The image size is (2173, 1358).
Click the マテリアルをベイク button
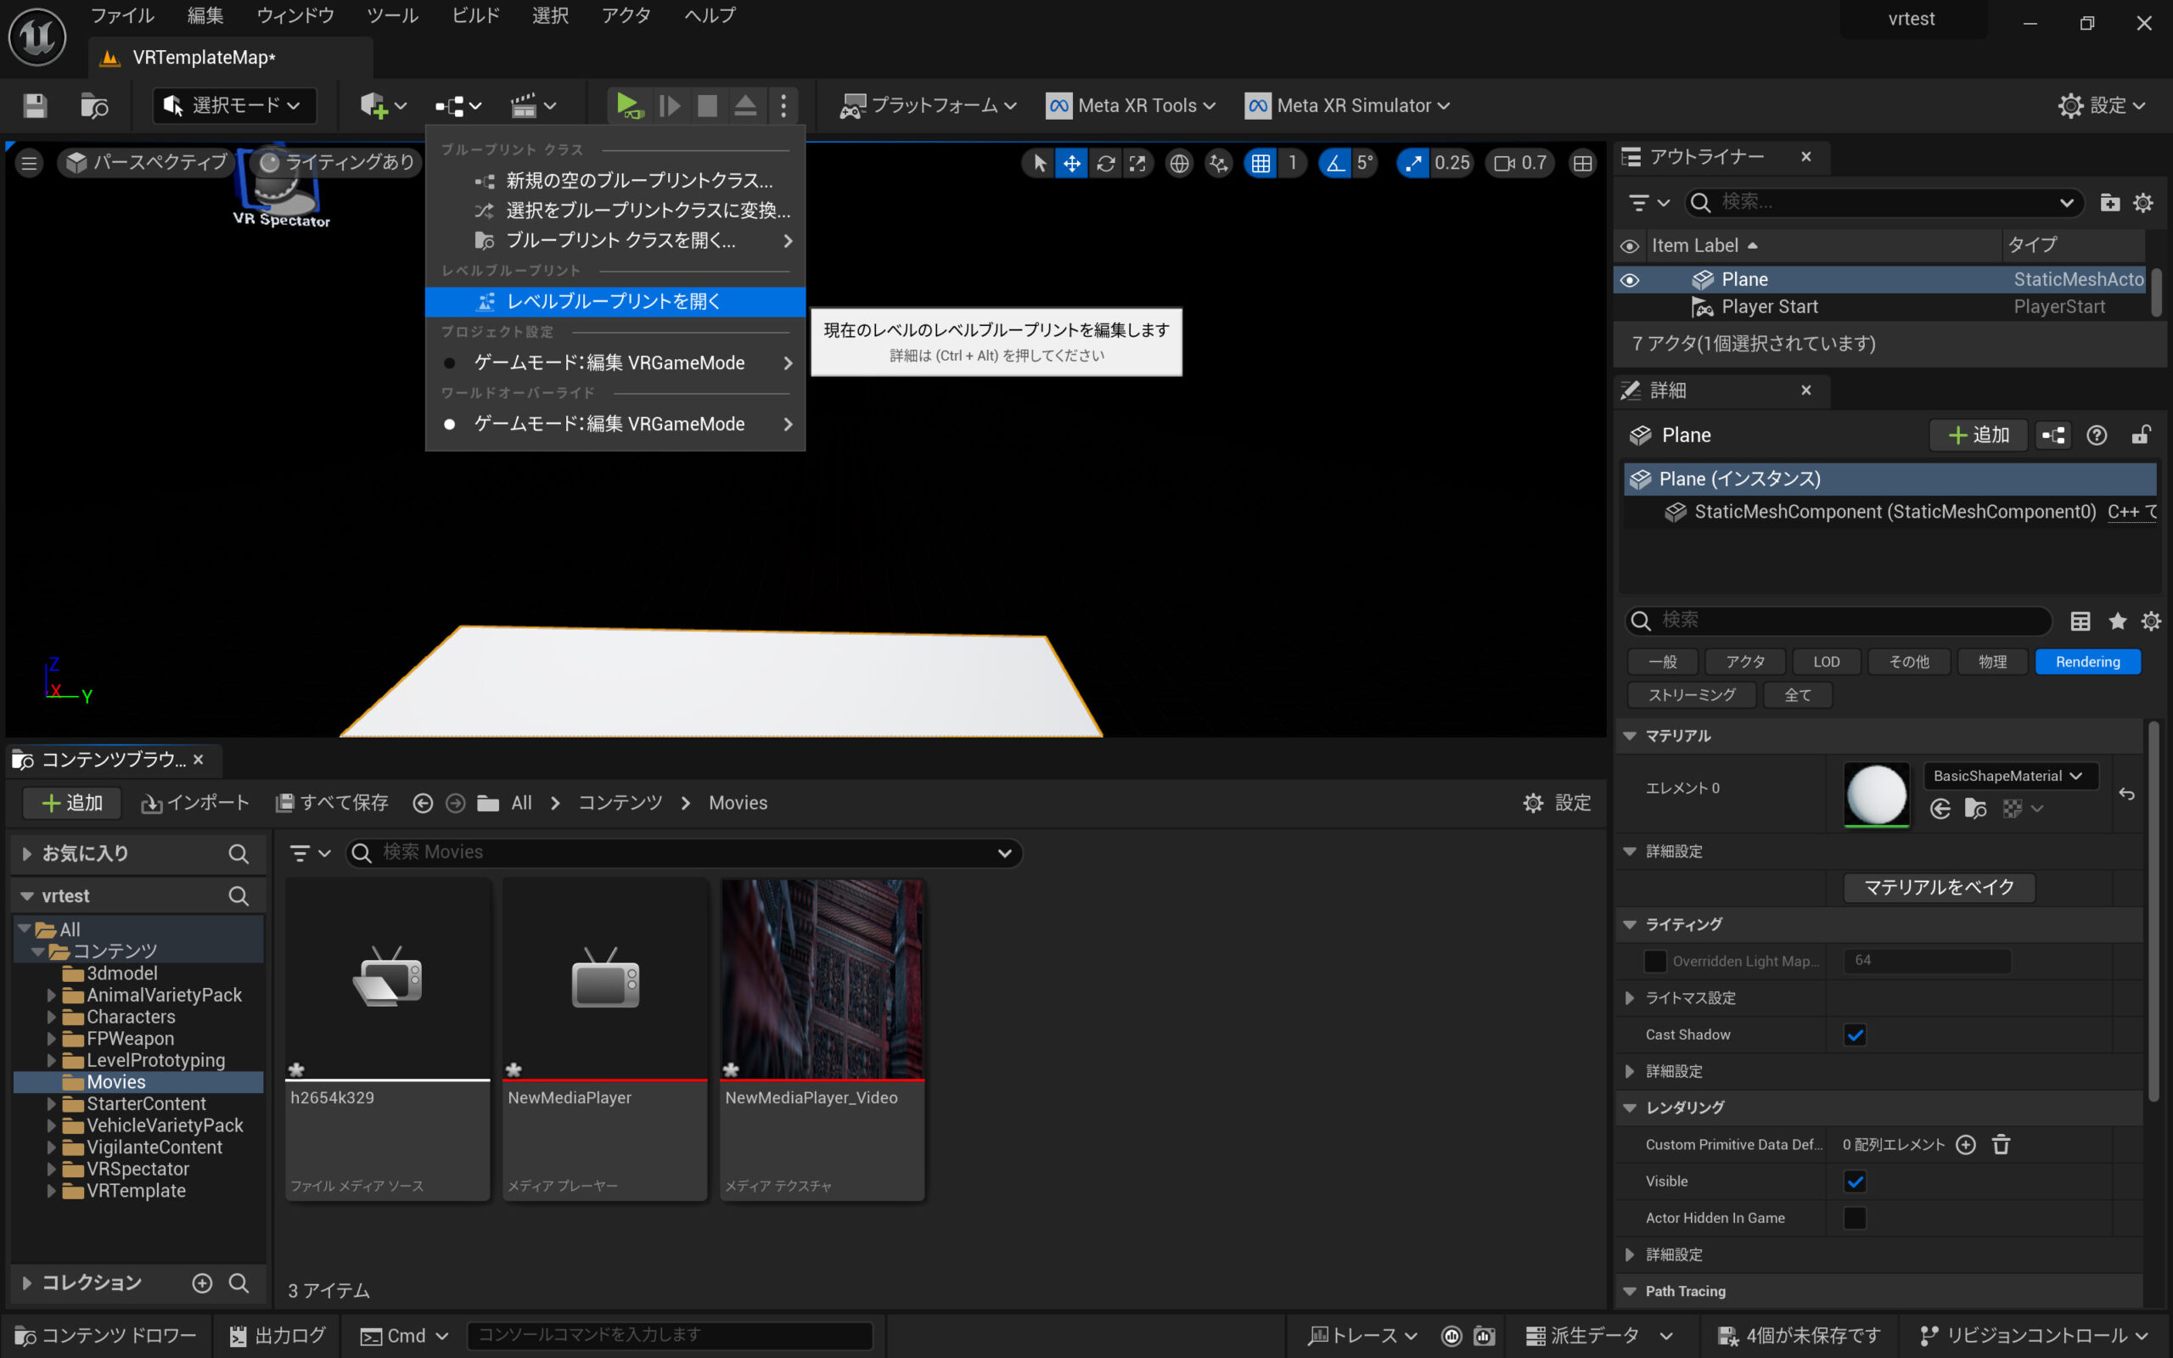coord(1939,888)
